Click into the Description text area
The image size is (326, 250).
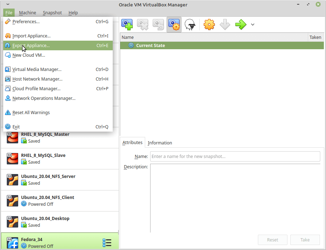pos(235,198)
